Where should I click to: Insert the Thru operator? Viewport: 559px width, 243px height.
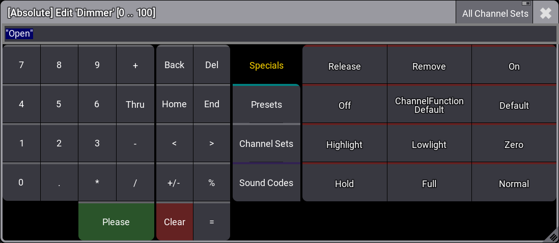pyautogui.click(x=135, y=105)
